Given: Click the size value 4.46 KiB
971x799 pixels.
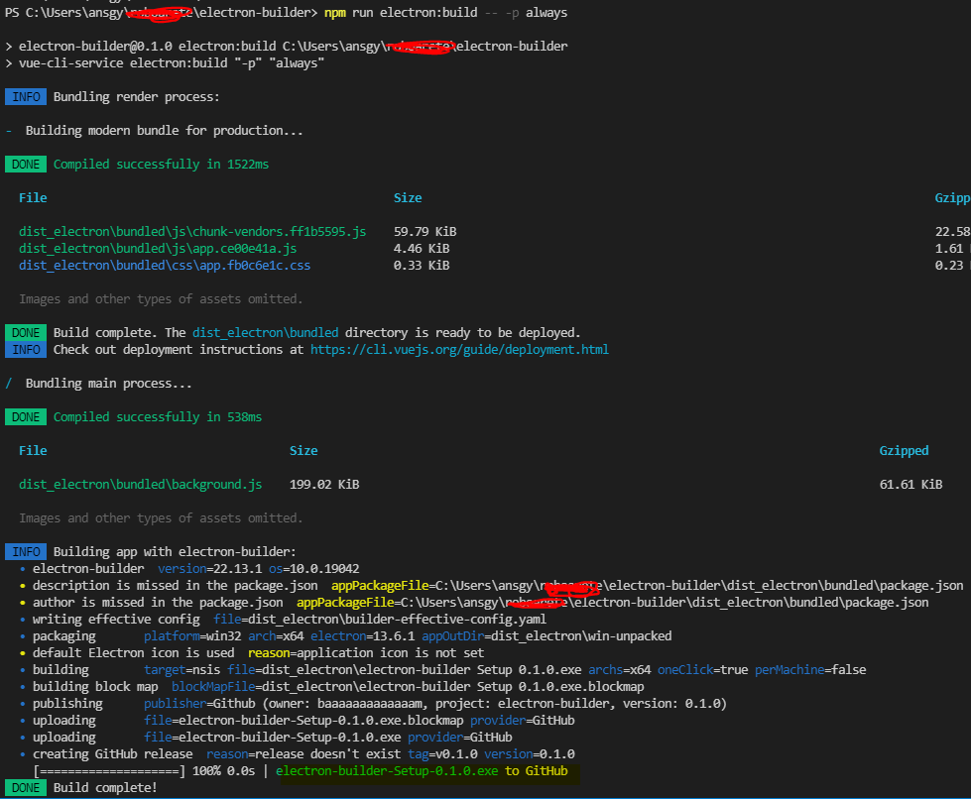Looking at the screenshot, I should [x=422, y=248].
